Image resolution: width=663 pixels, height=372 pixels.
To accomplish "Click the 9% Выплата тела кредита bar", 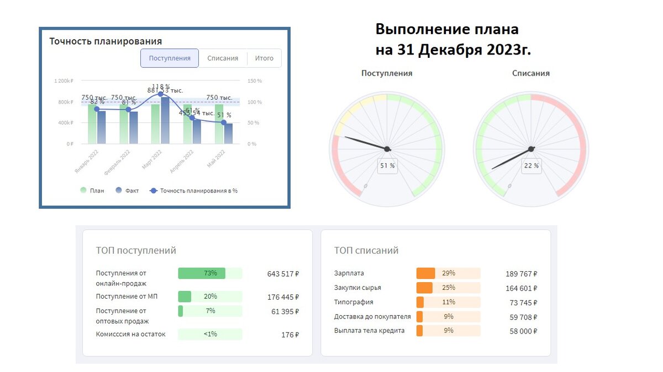I will click(448, 331).
